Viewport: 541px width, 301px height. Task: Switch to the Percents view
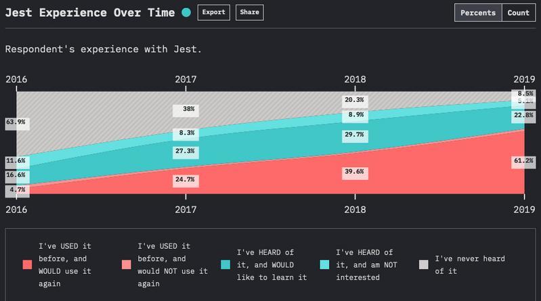478,13
